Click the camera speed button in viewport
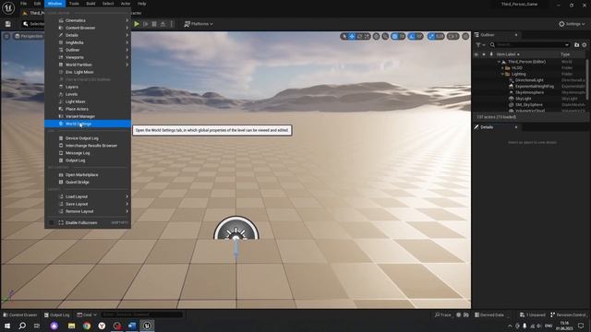This screenshot has width=591, height=332. [453, 36]
